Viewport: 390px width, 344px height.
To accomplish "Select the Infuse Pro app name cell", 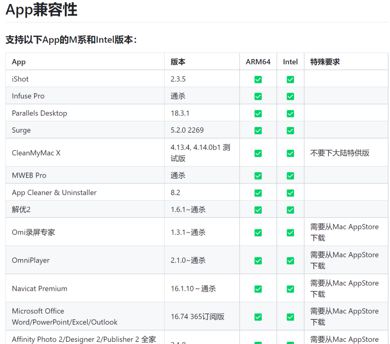I will (x=85, y=96).
